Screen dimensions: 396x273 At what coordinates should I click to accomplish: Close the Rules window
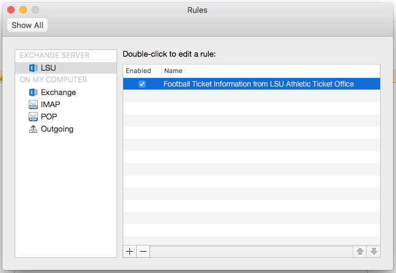pyautogui.click(x=11, y=10)
